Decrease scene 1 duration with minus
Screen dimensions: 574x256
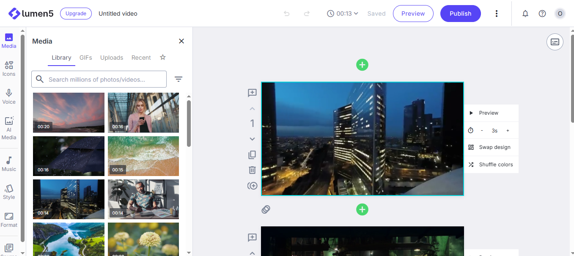[x=482, y=131]
